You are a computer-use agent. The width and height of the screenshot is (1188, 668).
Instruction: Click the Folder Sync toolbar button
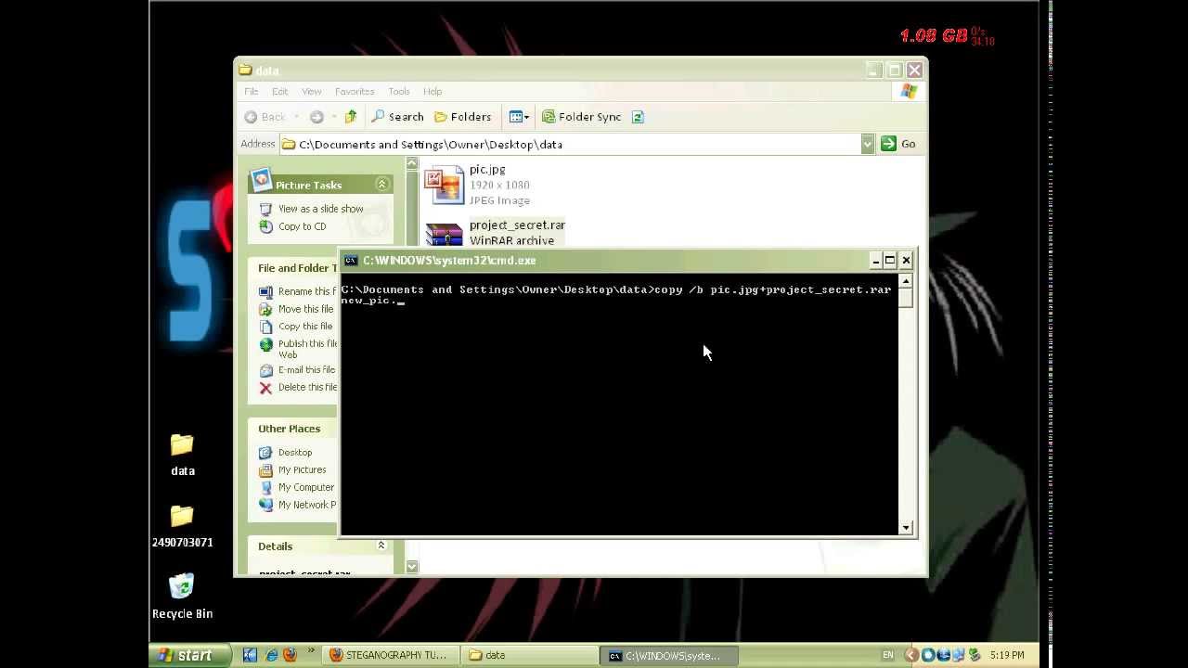tap(582, 117)
